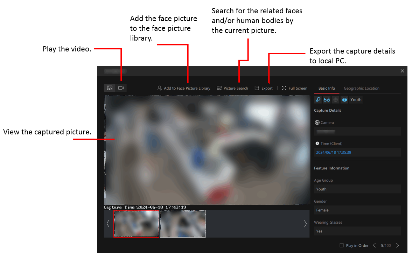Export the capture details
Viewport: 419px width, 259px height.
tap(264, 88)
